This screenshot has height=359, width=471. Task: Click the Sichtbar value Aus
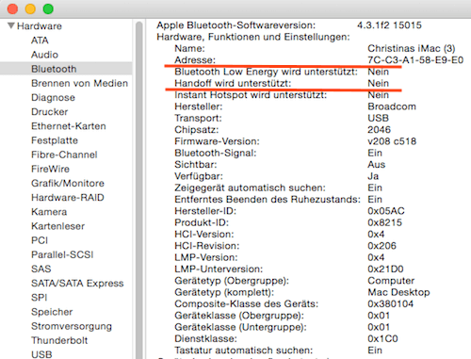(377, 165)
